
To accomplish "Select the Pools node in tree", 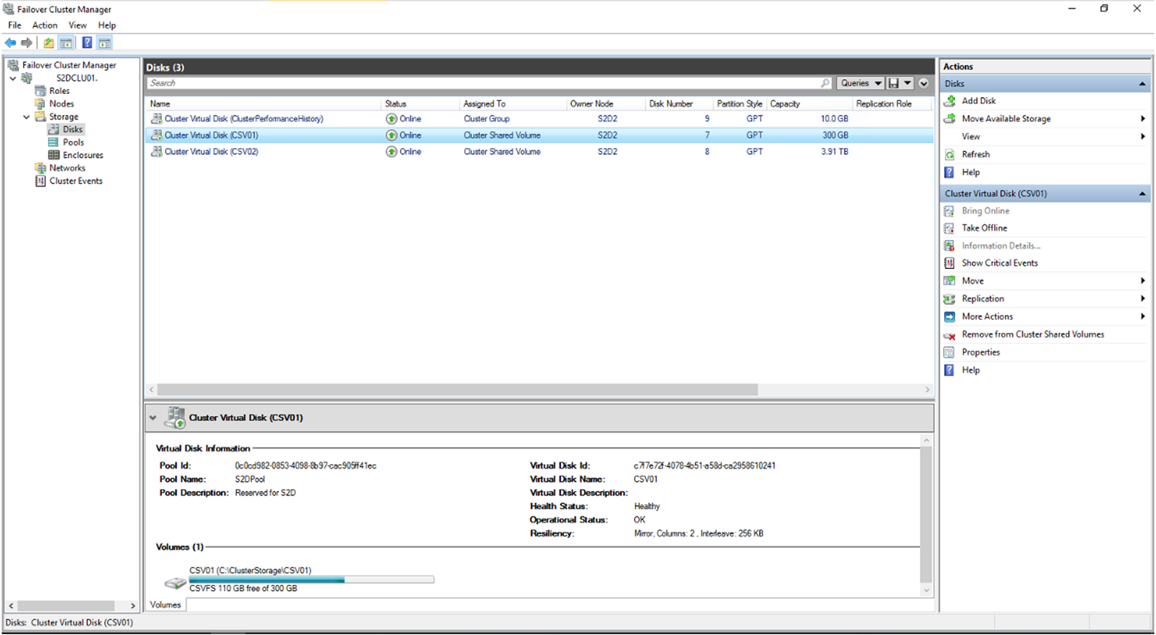I will coord(73,143).
